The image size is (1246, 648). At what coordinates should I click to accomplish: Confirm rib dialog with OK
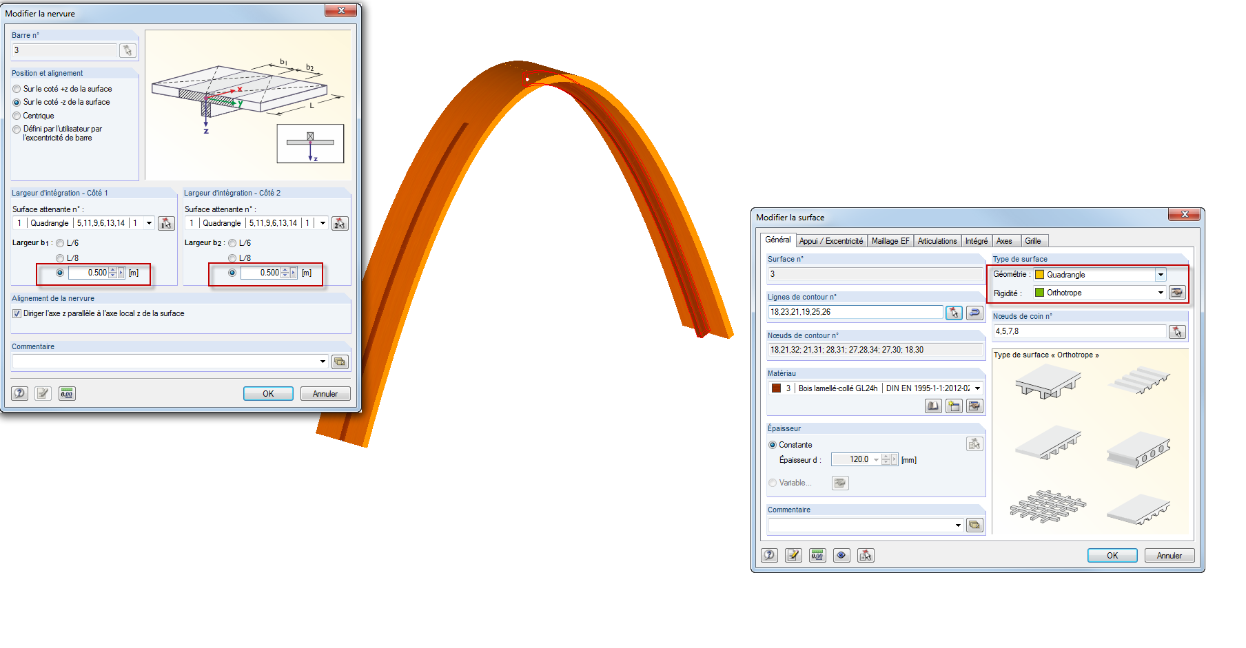click(x=268, y=394)
